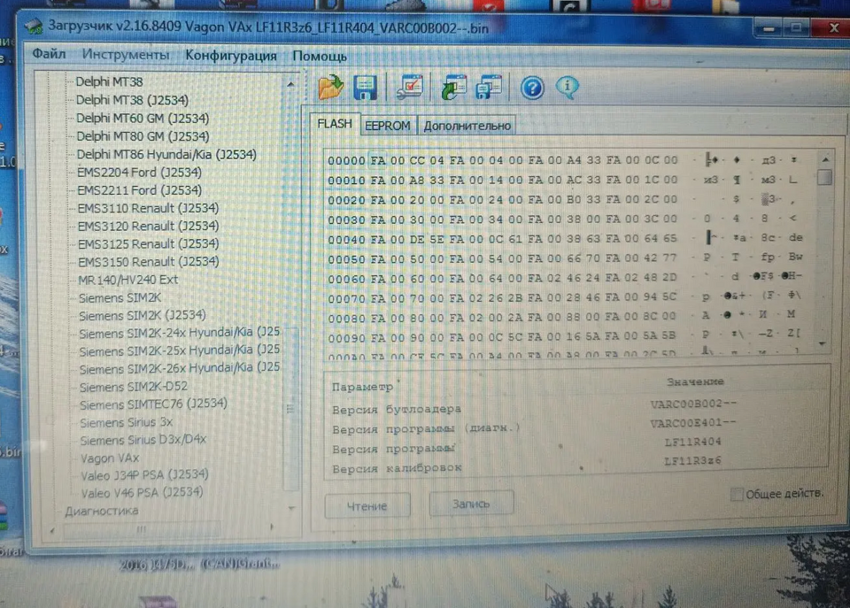Toggle the Общее действ. checkbox

736,494
